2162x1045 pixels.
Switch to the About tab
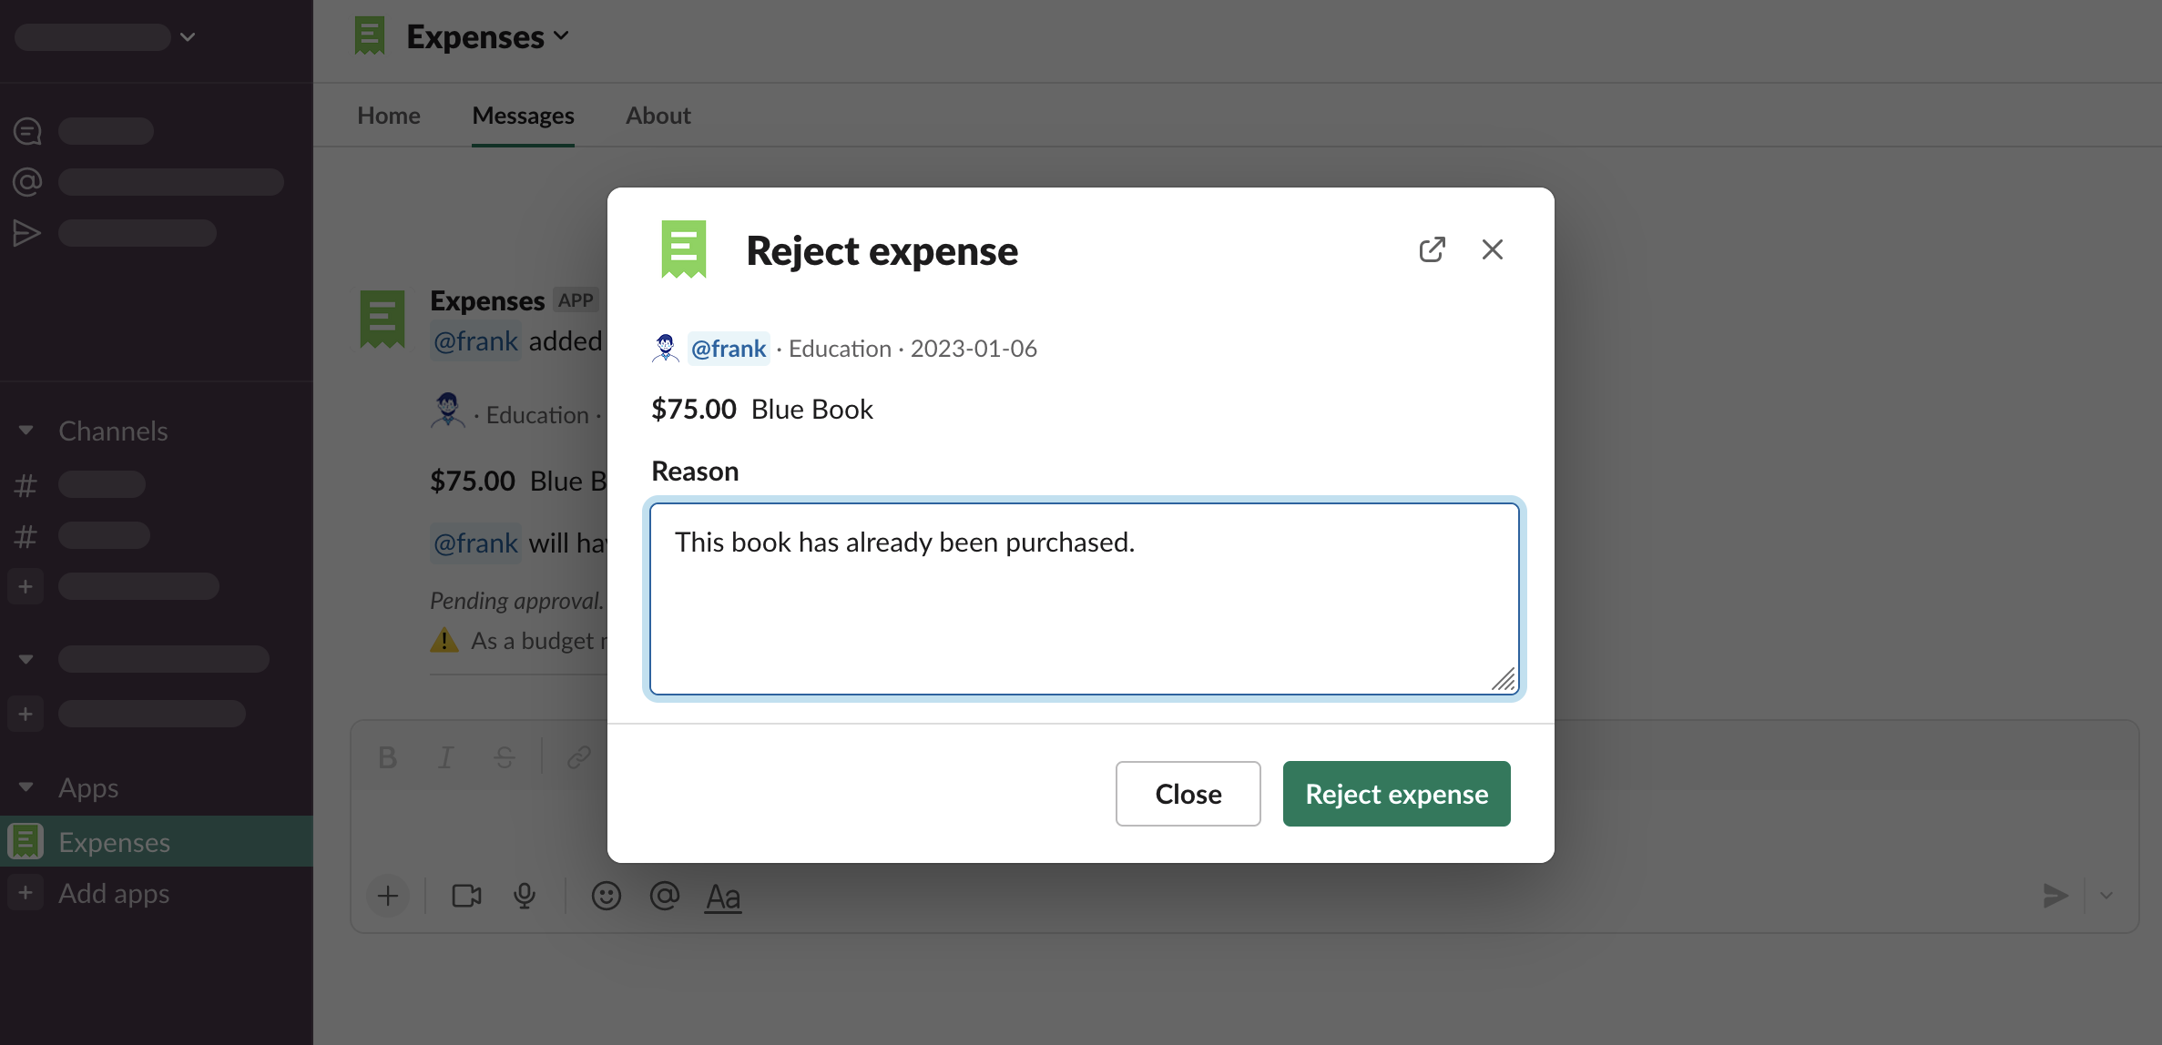point(658,116)
